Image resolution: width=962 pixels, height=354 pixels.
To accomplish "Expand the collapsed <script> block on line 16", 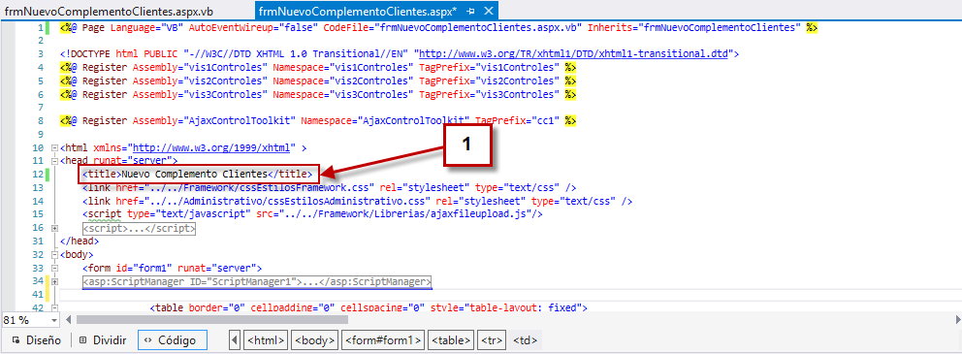I will [x=54, y=228].
